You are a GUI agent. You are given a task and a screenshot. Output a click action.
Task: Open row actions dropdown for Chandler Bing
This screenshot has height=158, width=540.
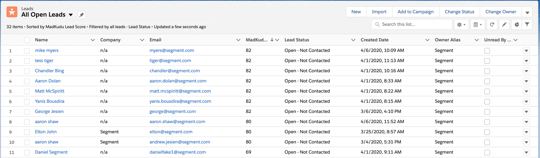526,71
